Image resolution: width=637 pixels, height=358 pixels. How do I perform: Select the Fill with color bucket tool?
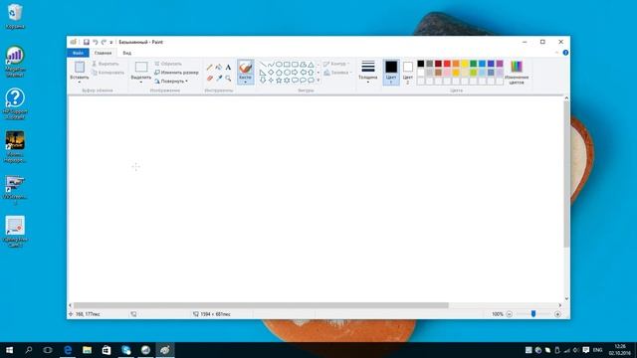click(219, 68)
